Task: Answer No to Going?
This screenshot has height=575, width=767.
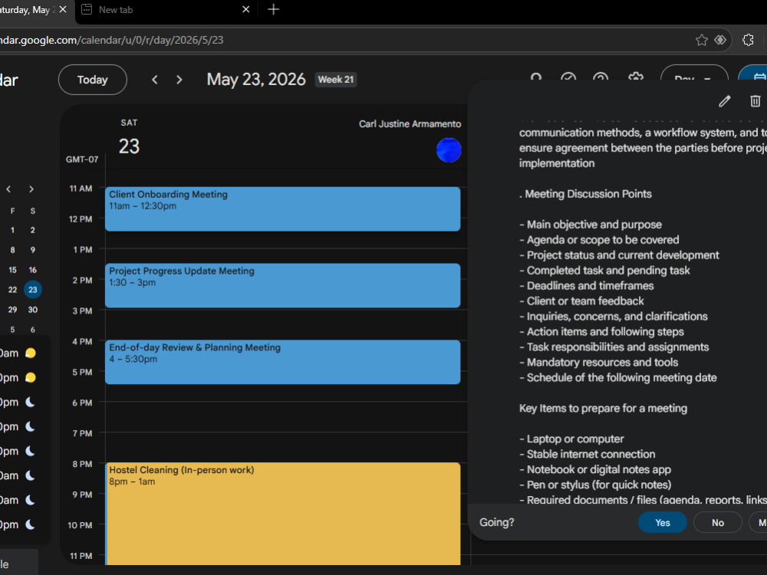Action: [x=718, y=523]
